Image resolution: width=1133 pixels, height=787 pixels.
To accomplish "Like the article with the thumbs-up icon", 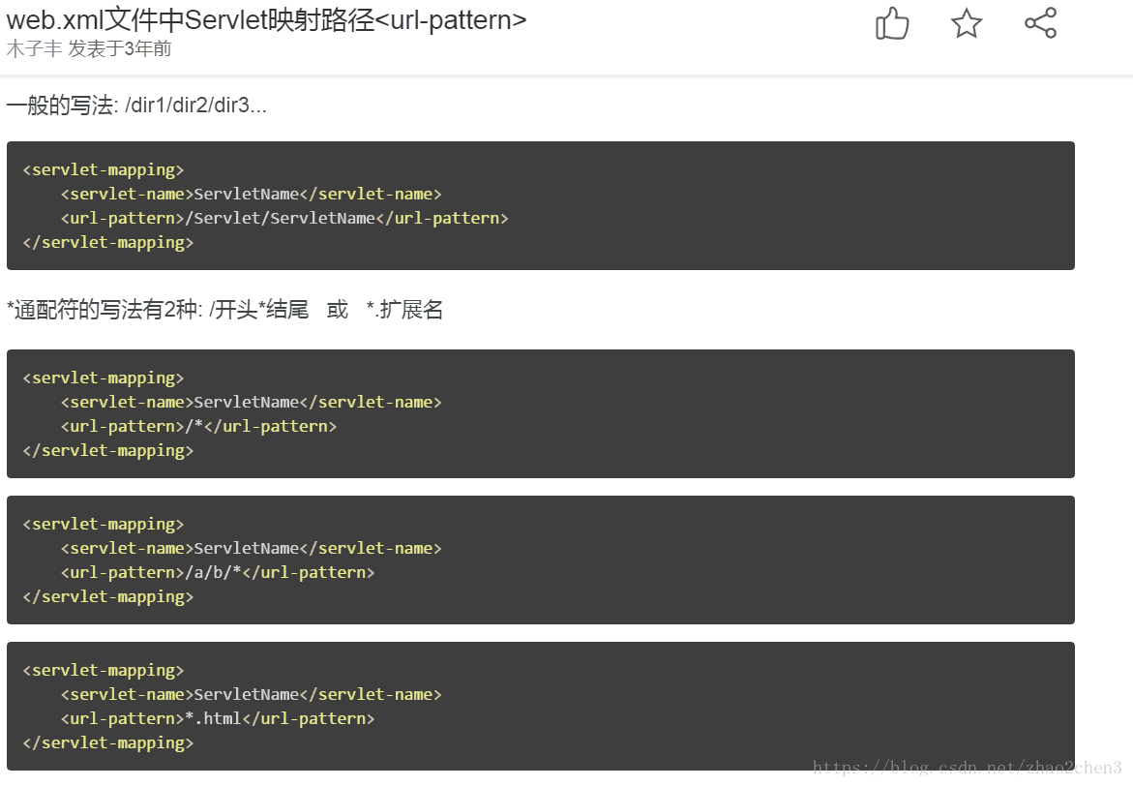I will pyautogui.click(x=891, y=26).
